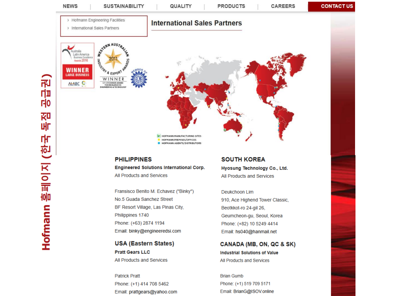Click chevron beside Hofmann Engineering Facilities

point(68,20)
